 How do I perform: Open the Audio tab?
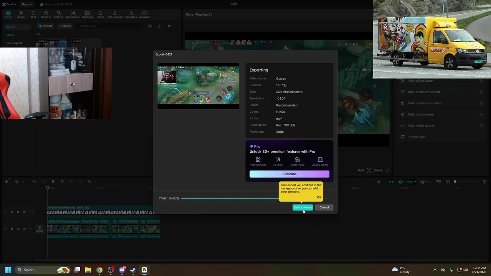coord(21,15)
